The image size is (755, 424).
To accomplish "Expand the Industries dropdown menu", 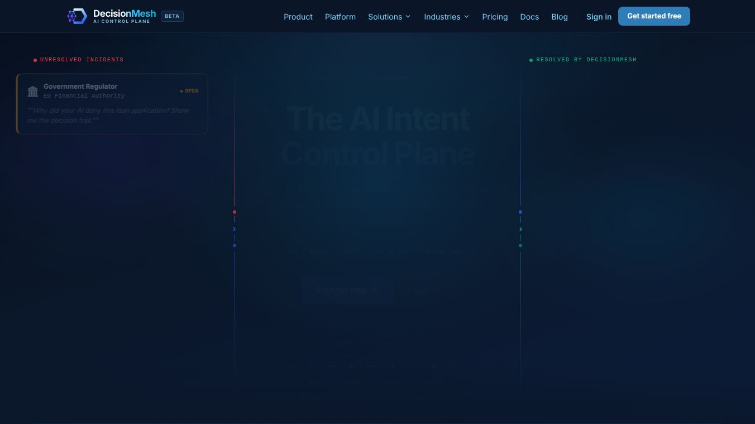I will click(446, 17).
